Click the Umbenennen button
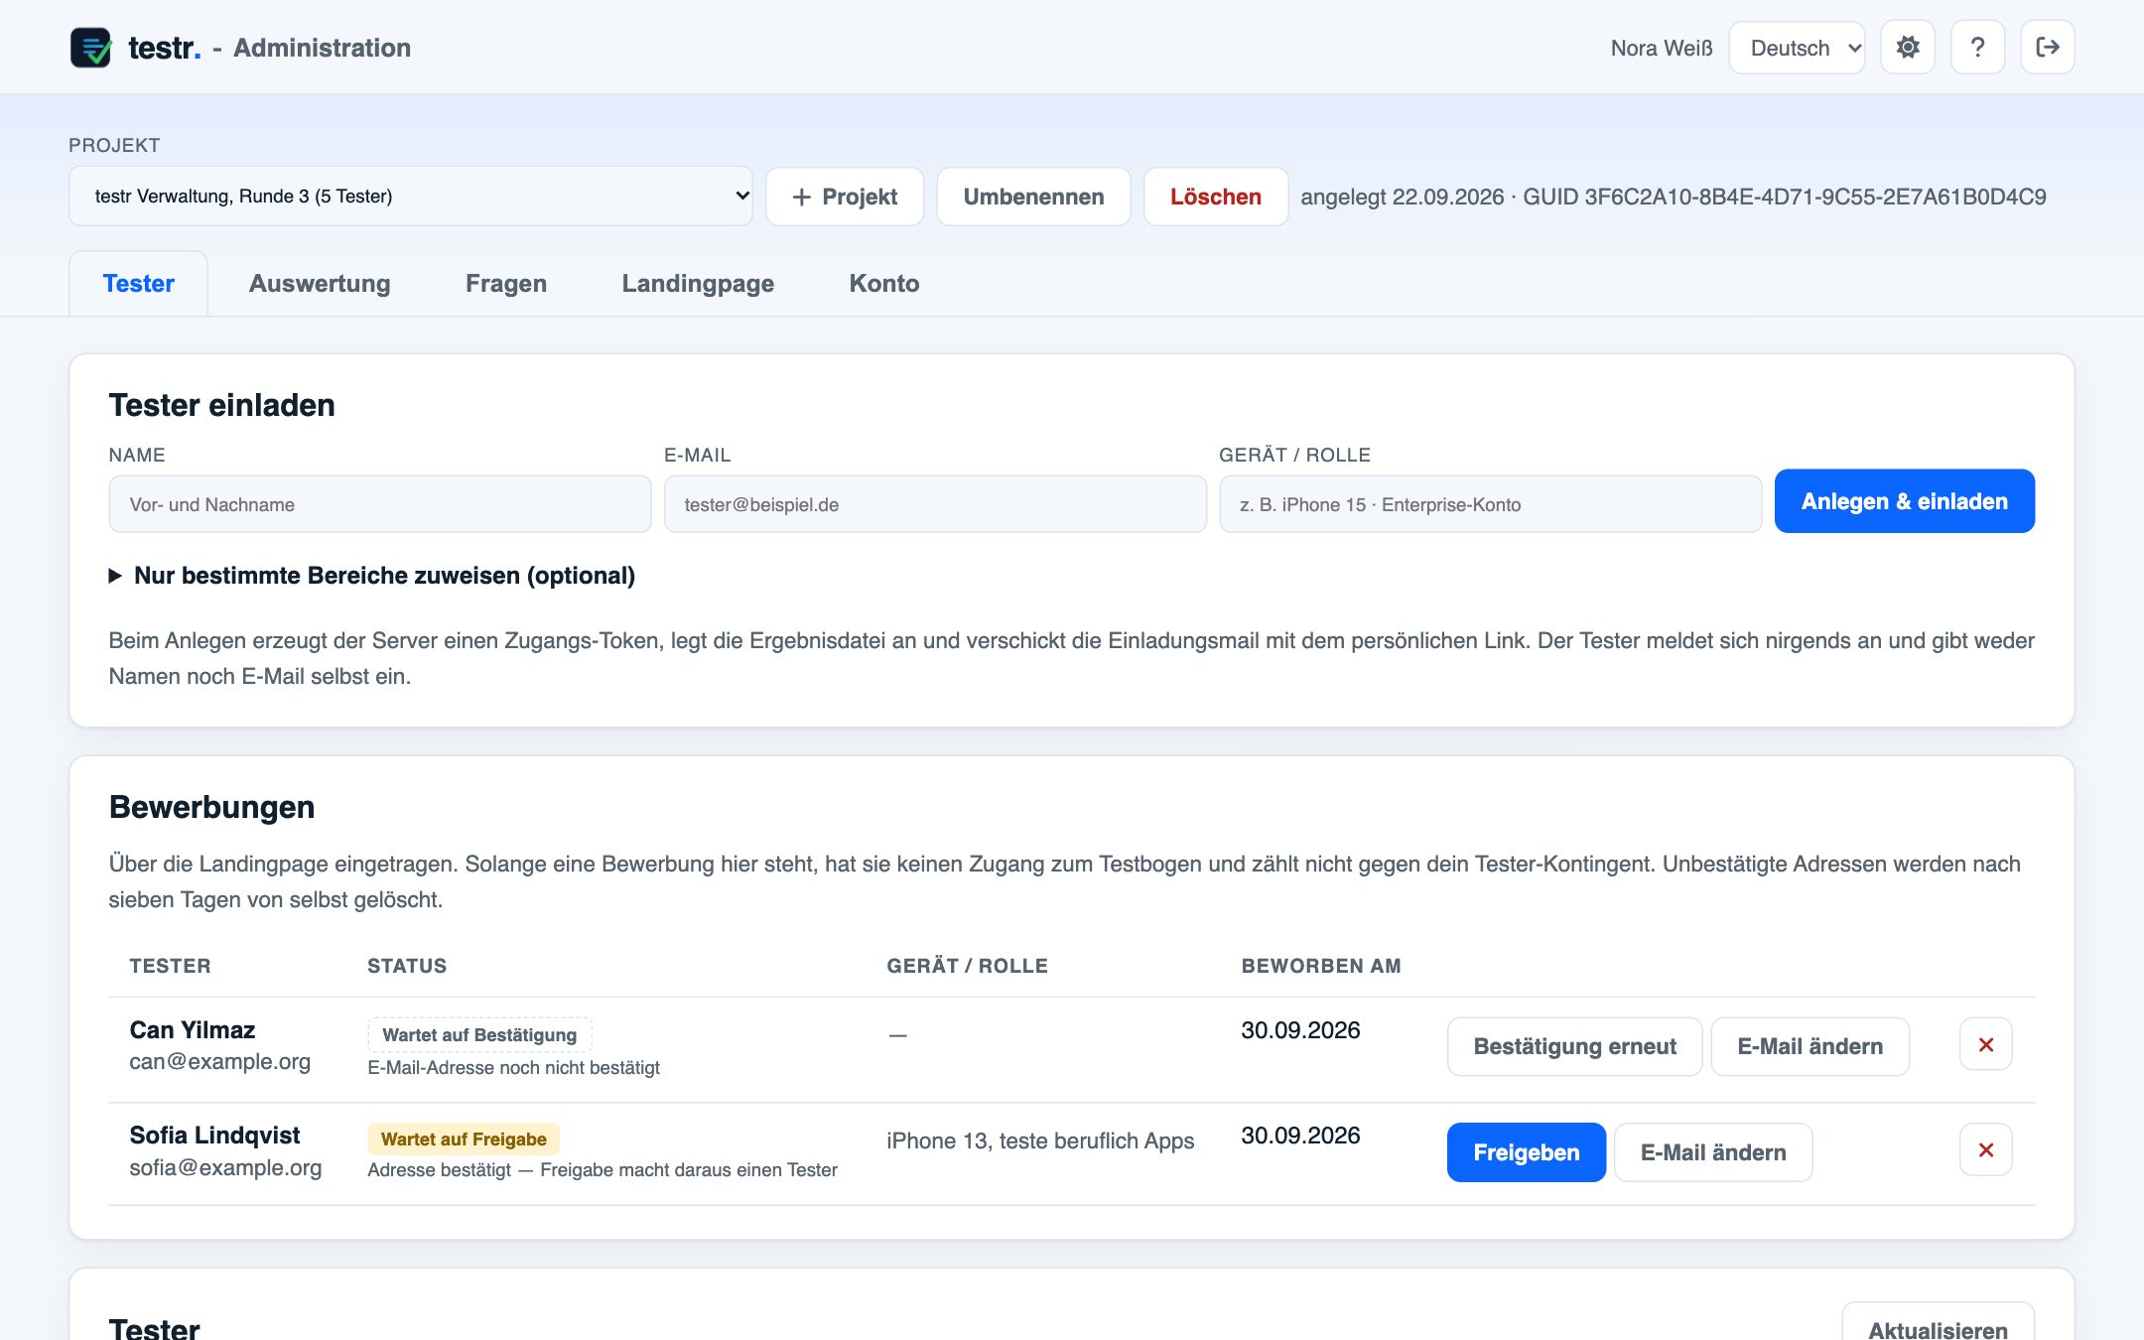 (x=1033, y=197)
